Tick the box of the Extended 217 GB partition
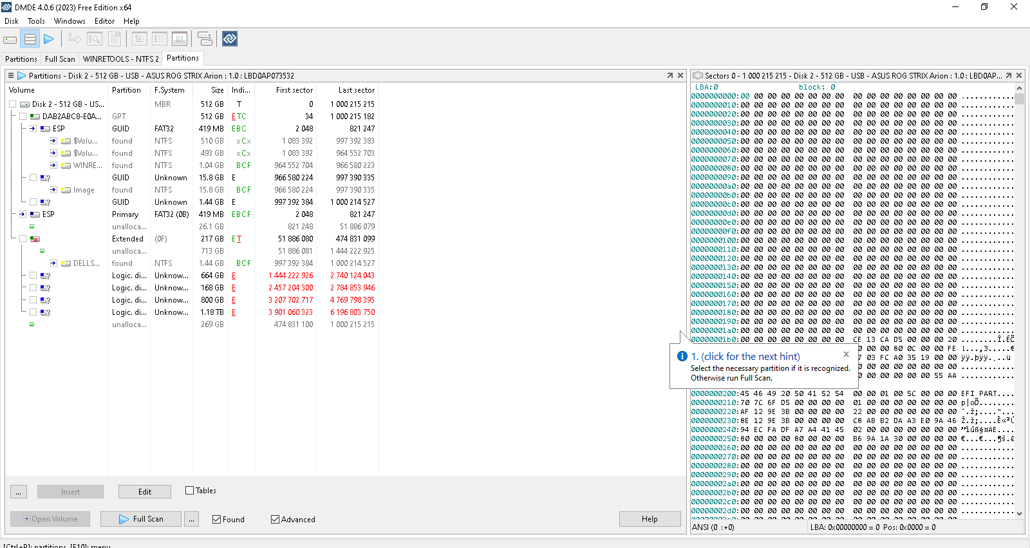 tap(23, 239)
